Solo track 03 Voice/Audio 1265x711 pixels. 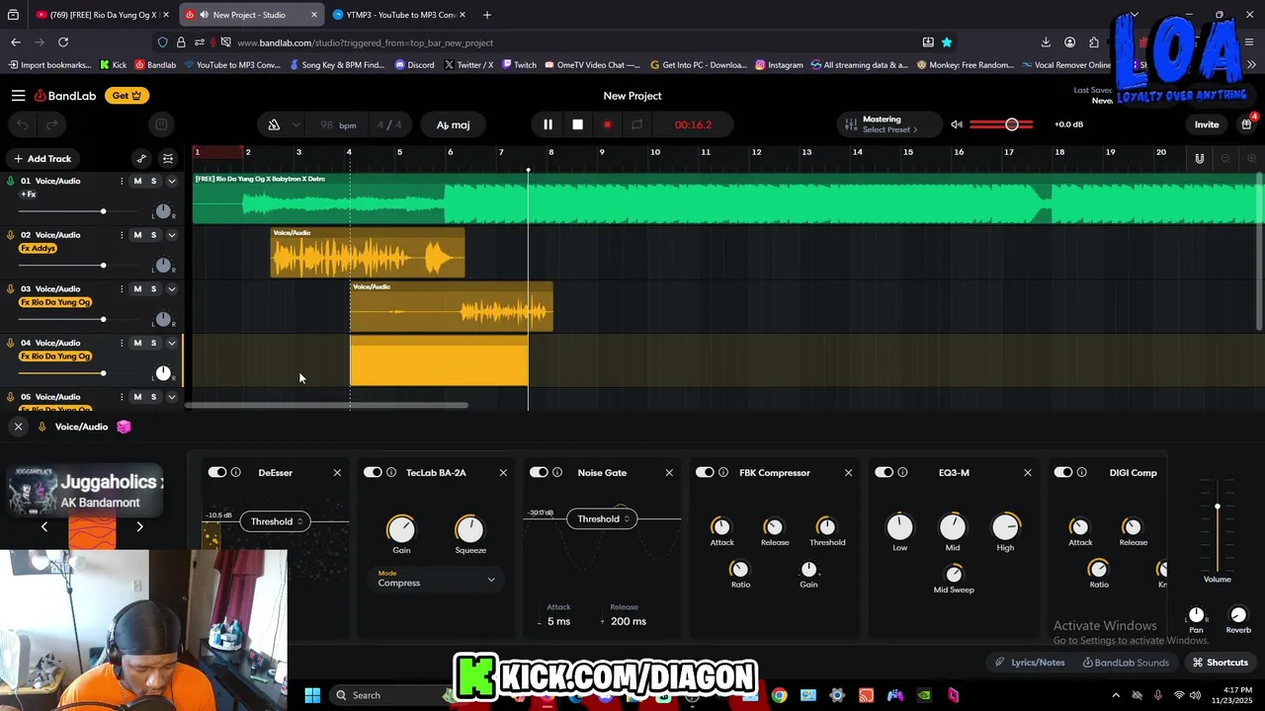pos(153,288)
